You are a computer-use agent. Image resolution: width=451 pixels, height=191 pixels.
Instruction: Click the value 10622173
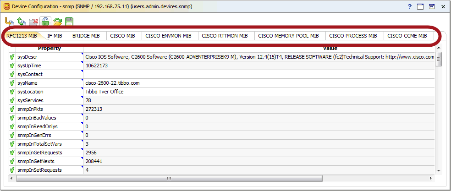(x=97, y=65)
